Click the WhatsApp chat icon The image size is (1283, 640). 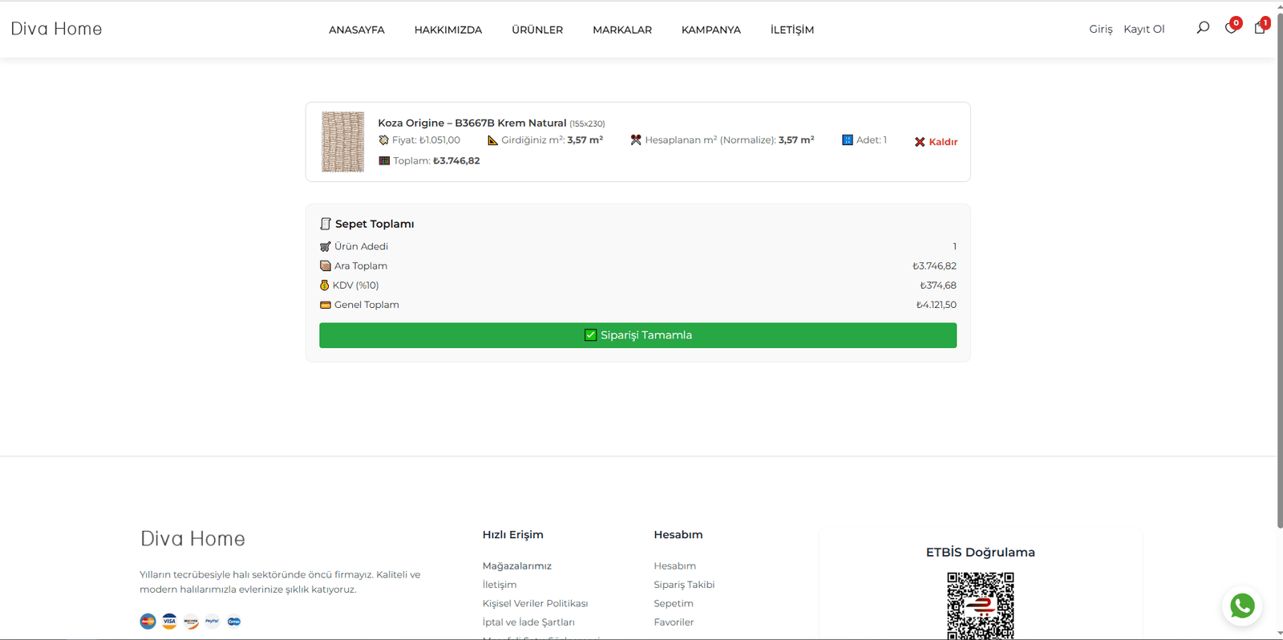click(1242, 606)
